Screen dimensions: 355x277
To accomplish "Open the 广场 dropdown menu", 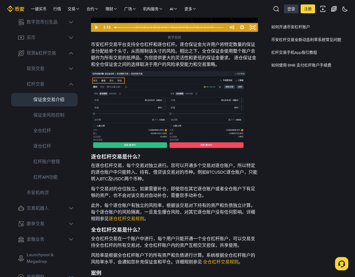I will click(x=130, y=9).
